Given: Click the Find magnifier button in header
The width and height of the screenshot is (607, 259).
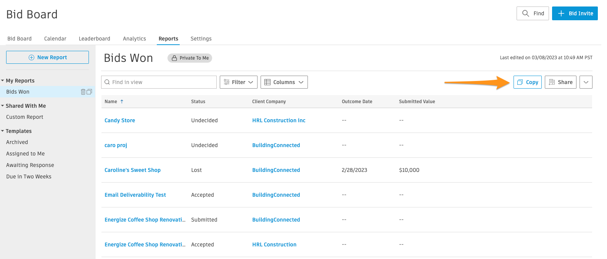Looking at the screenshot, I should point(533,13).
